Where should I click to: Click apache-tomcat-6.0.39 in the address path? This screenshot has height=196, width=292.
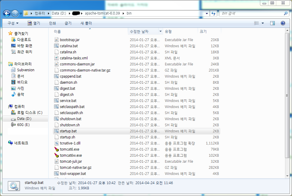tap(102, 13)
